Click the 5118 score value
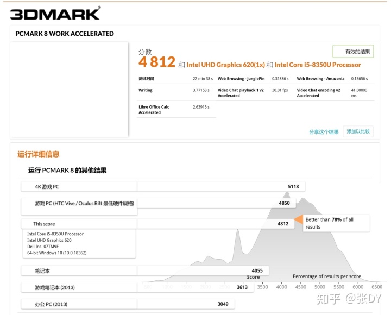 [293, 186]
